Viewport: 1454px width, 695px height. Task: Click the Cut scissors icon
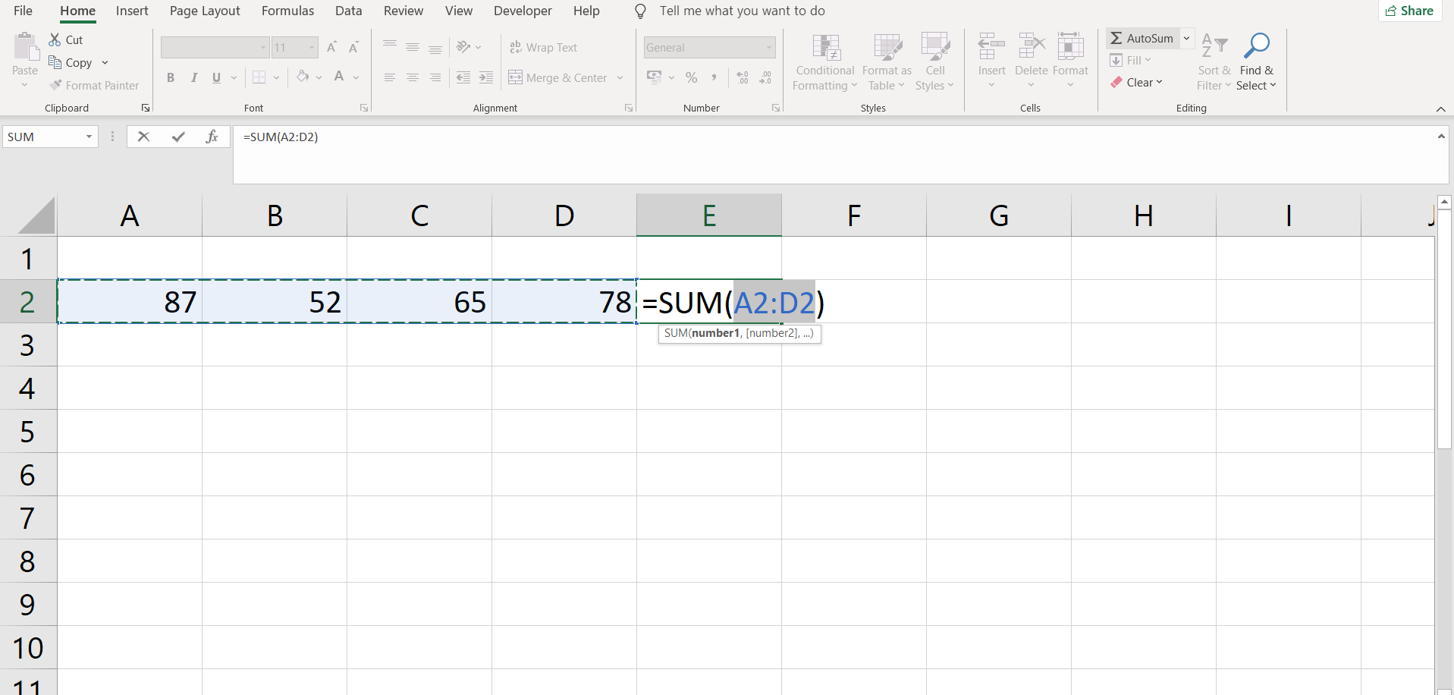[55, 39]
